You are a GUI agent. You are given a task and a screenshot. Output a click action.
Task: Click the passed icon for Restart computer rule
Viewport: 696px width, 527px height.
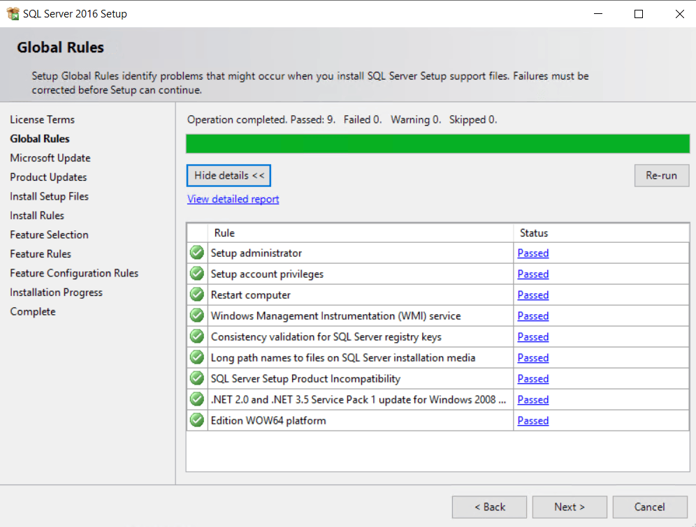tap(196, 295)
